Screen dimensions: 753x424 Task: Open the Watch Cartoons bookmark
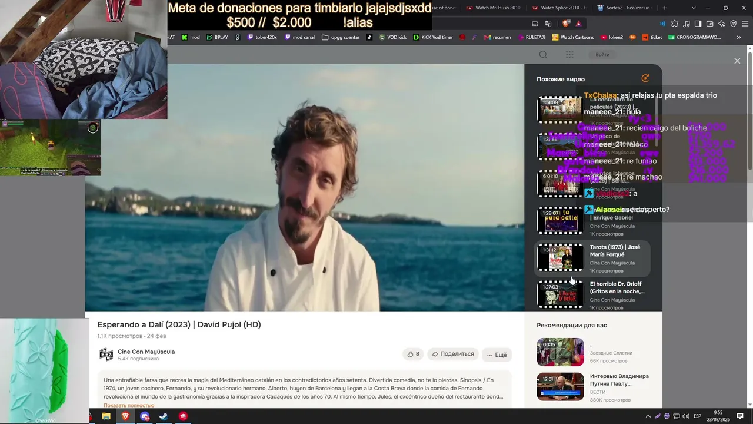(x=573, y=37)
